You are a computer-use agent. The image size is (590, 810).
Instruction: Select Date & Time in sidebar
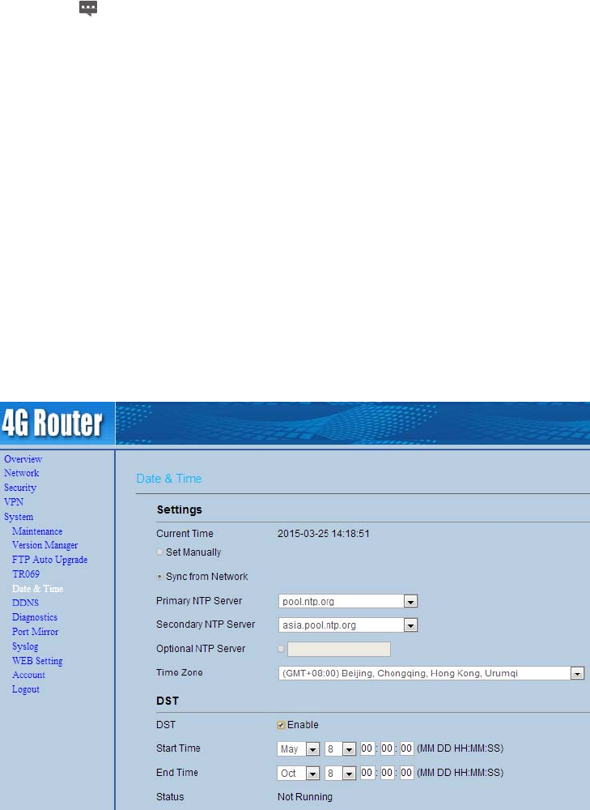[38, 588]
